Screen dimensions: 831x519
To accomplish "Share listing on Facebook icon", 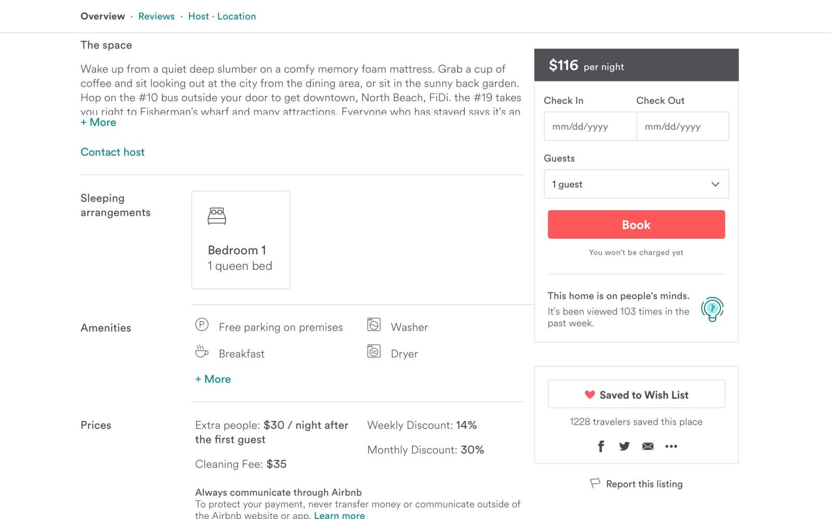I will click(x=601, y=446).
